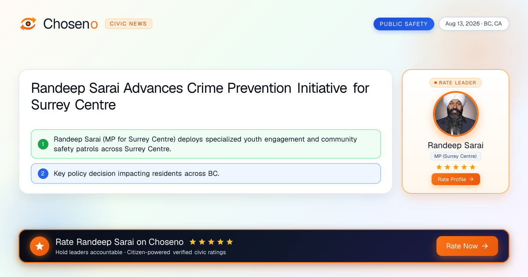Select the PUBLIC SAFETY category badge
Screen dimensions: 528x277
click(404, 24)
